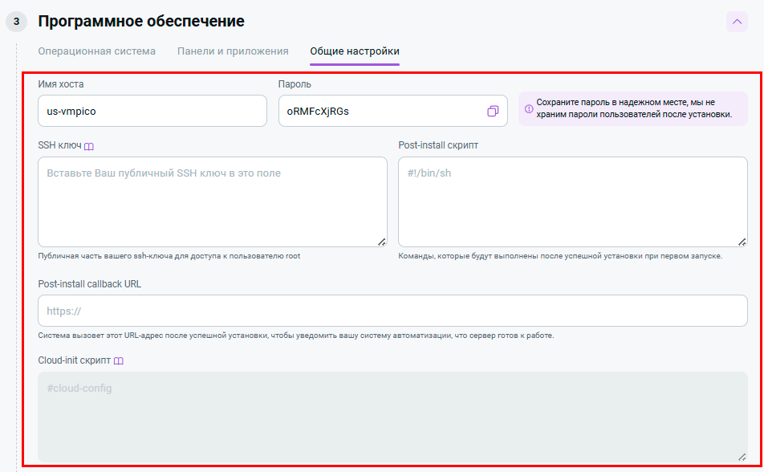Open the Cloud-init скрипт help book icon
This screenshot has height=472, width=764.
click(x=118, y=361)
